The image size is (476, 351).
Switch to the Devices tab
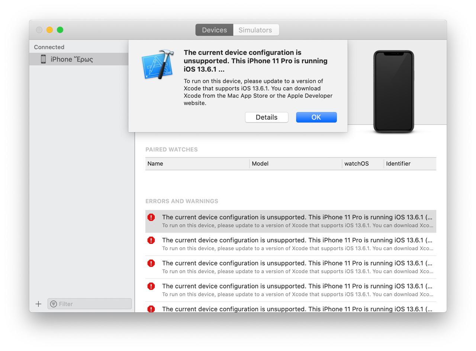coord(214,30)
